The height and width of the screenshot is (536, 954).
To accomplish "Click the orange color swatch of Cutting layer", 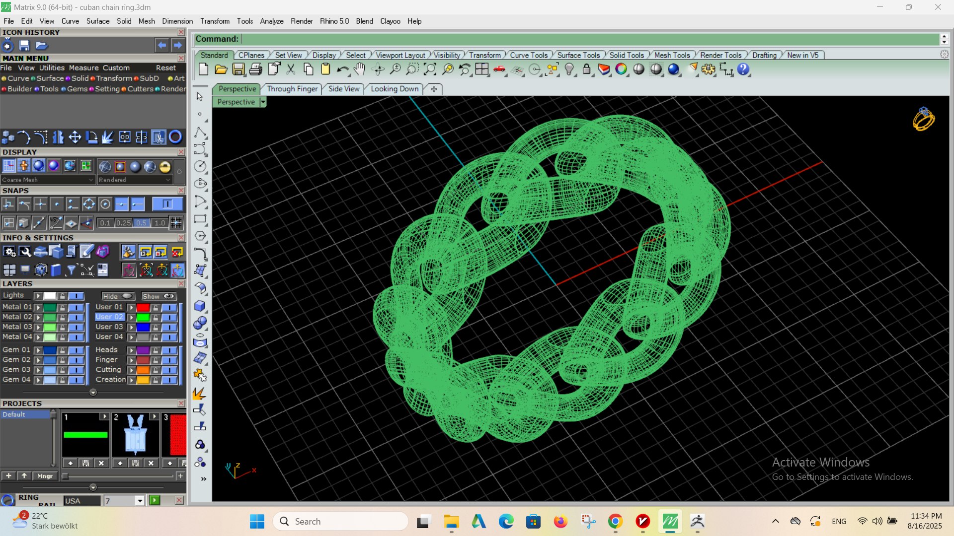I will (x=143, y=370).
